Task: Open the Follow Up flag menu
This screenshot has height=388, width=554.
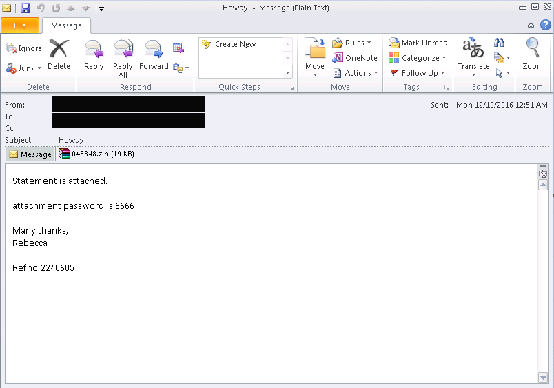Action: [x=418, y=73]
